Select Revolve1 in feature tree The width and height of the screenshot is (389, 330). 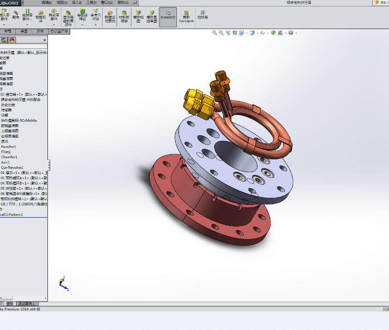pos(8,147)
